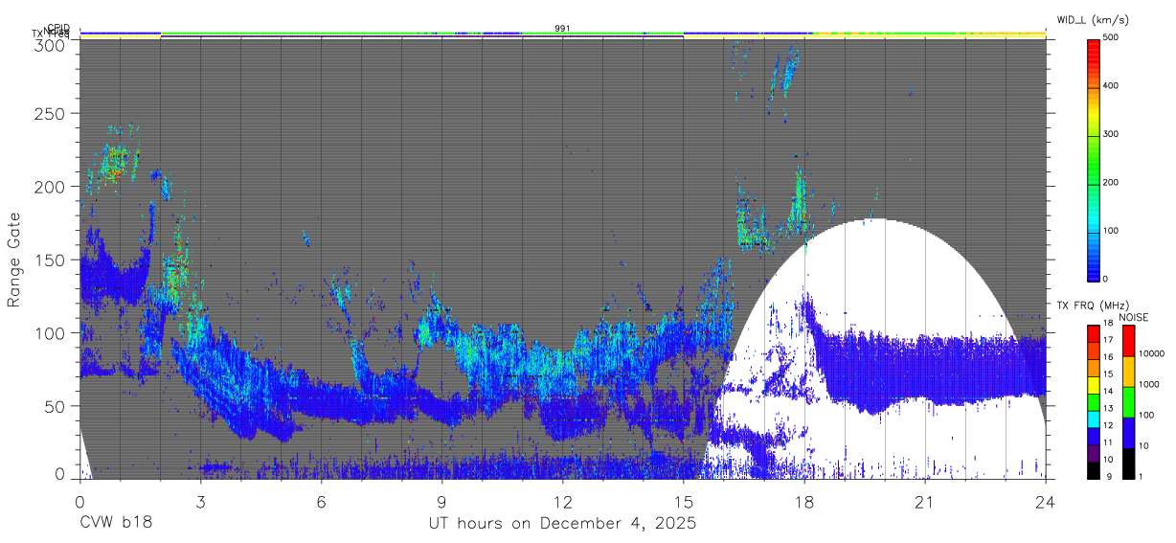Click the scatter patch near gate 280 at hour 17.5
1176x543 pixels.
[x=783, y=73]
